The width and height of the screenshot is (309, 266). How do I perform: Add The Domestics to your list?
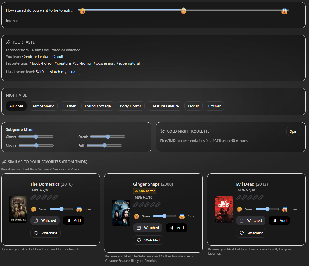click(x=74, y=221)
